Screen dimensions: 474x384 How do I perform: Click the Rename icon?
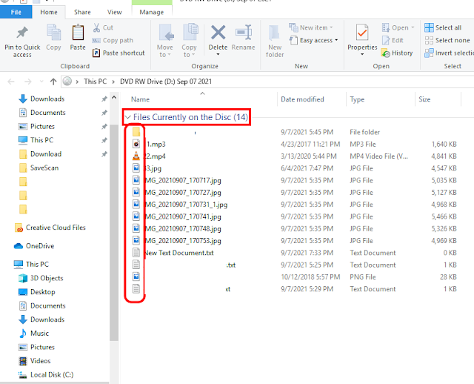click(244, 32)
